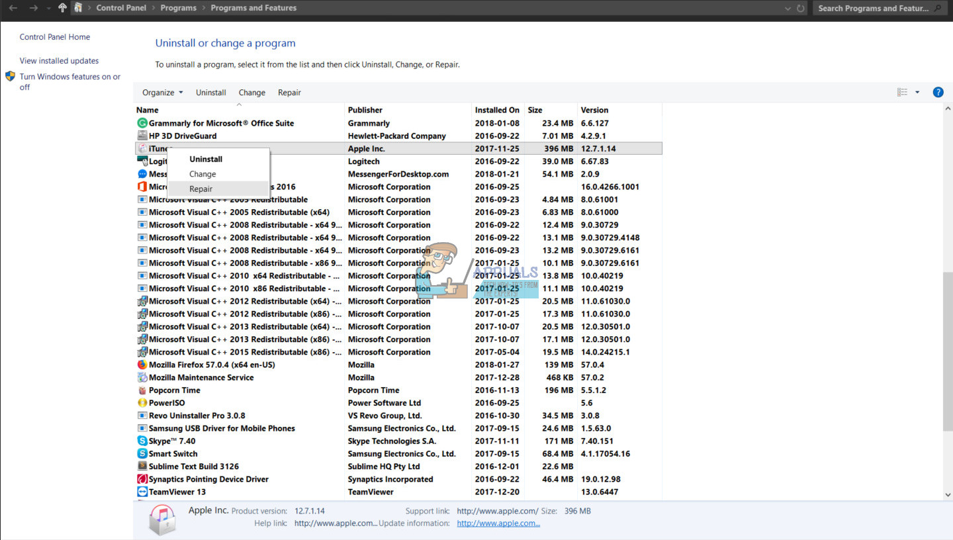Click the VS Revo Group, Ltd. cell
Screen dimensions: 953x540
click(x=385, y=416)
